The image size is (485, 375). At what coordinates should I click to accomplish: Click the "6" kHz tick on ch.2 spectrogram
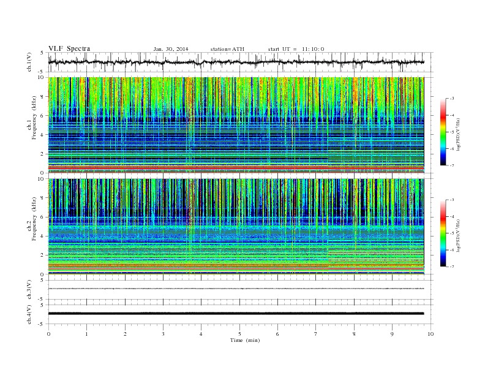point(43,217)
